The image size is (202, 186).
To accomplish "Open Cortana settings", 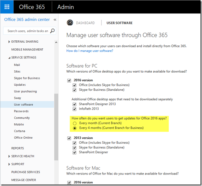I will pyautogui.click(x=20, y=131).
